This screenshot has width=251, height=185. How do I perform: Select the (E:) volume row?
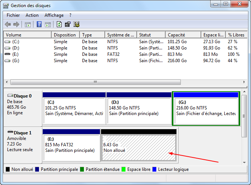125,54
